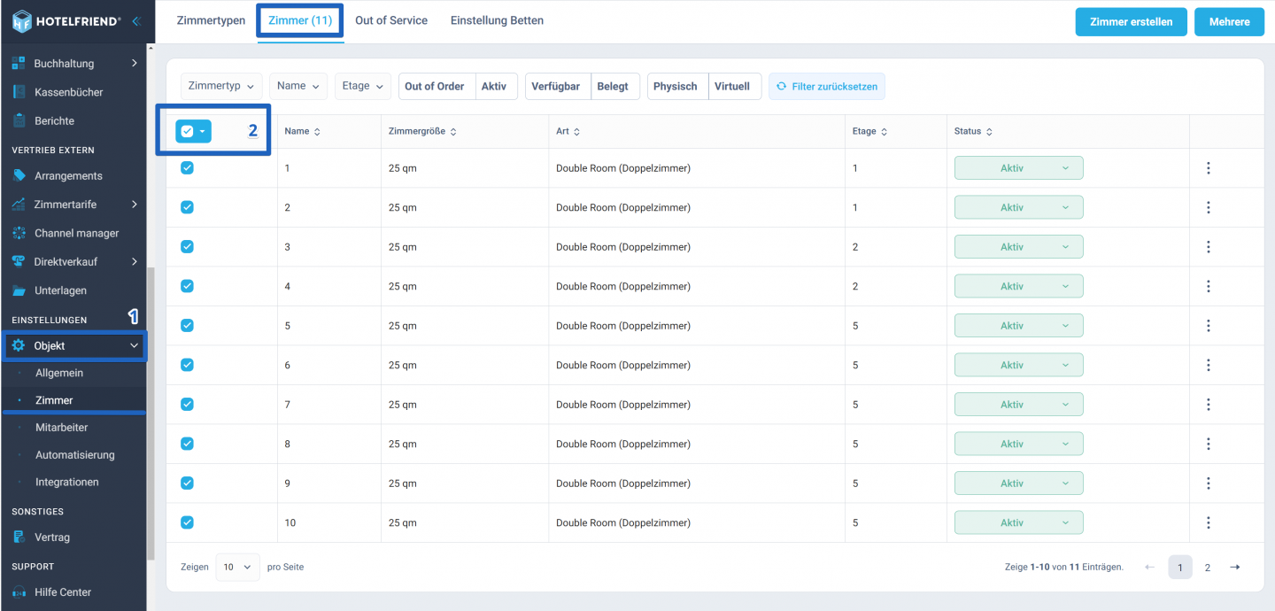Open Aktiv status dropdown for room 10
Image resolution: width=1275 pixels, height=611 pixels.
(x=1018, y=522)
